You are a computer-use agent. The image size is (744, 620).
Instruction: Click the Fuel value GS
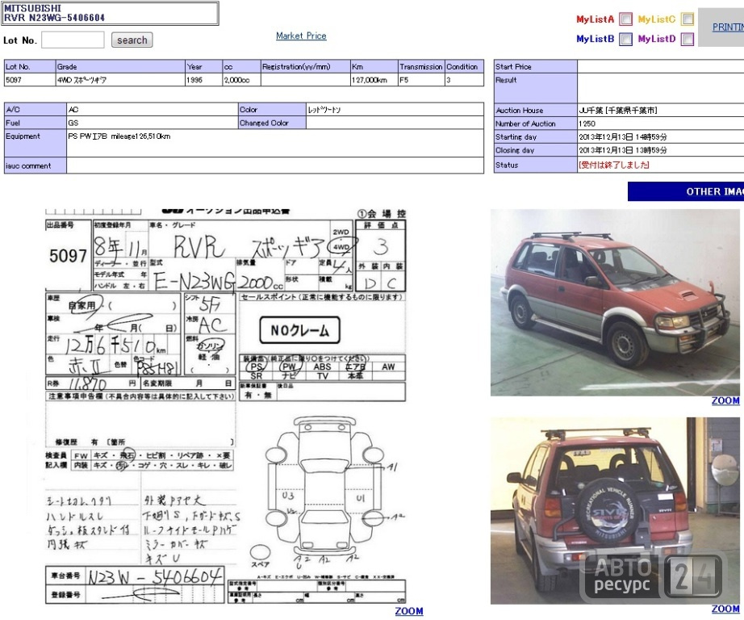[73, 123]
